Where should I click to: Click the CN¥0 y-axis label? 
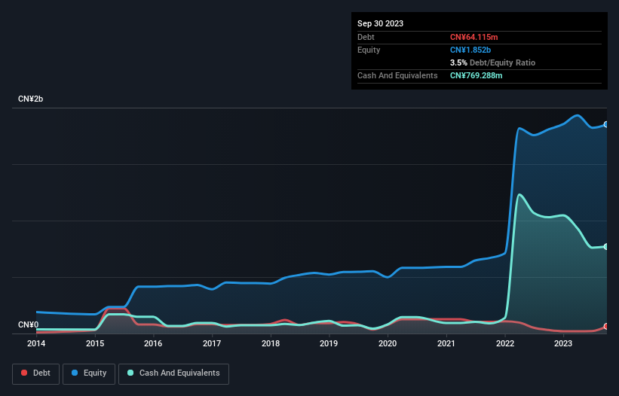coord(29,324)
